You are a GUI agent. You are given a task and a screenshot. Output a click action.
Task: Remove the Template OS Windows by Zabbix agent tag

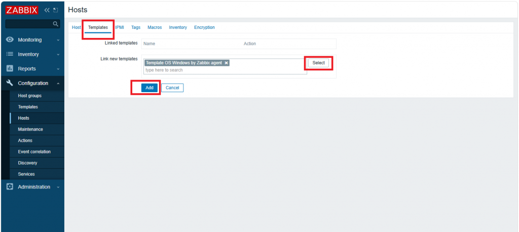226,63
